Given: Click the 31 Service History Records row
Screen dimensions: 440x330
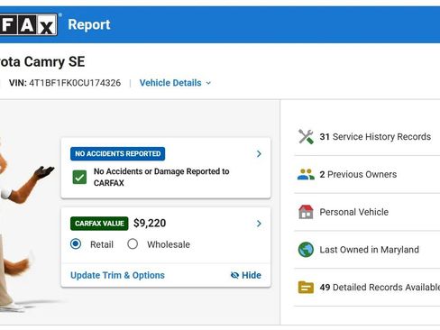Looking at the screenshot, I should point(367,137).
